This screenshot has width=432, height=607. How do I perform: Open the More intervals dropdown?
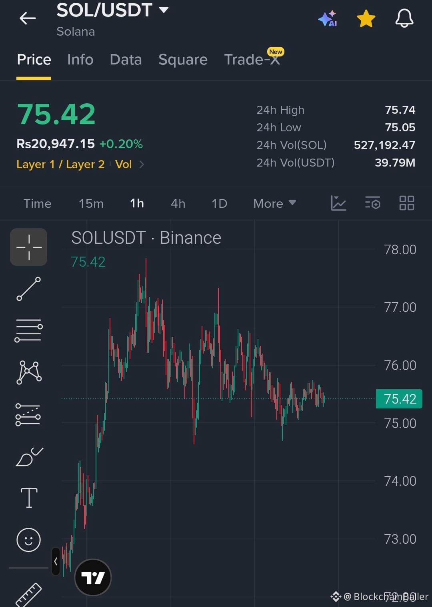[274, 203]
